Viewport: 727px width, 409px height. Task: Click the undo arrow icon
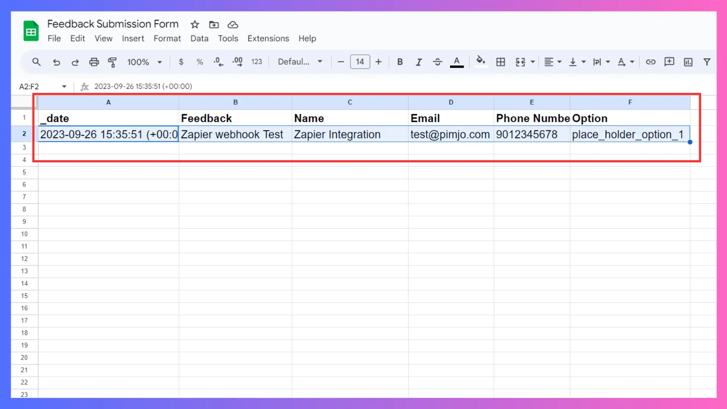(56, 62)
